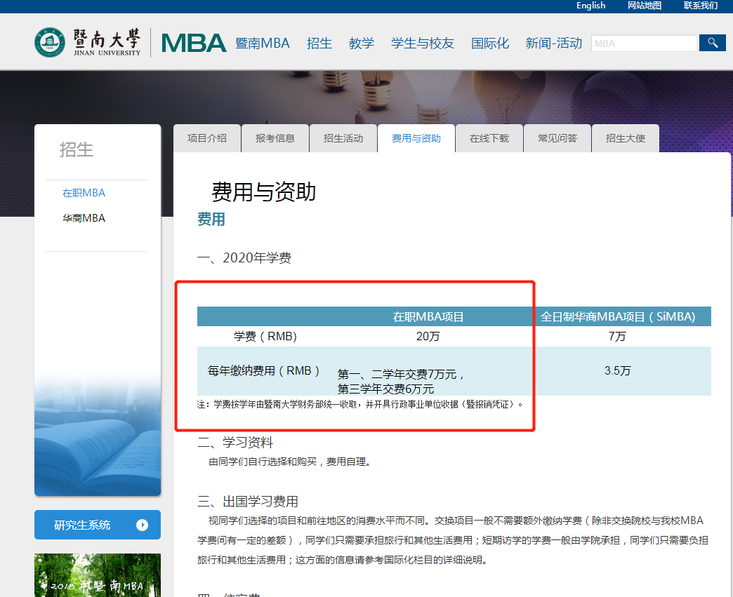Switch to the 报考信息 tab

[x=275, y=138]
